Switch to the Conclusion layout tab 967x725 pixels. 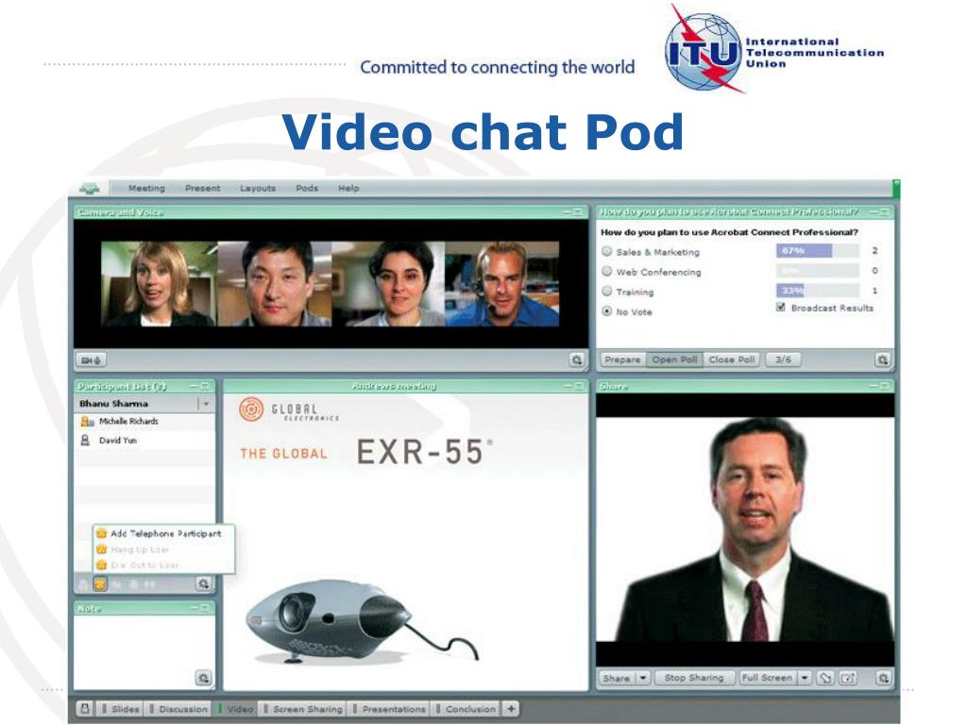(466, 709)
